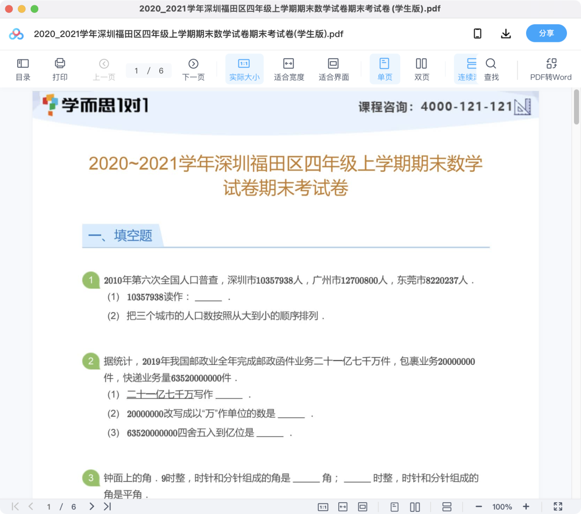Zoom out with the minus button

pos(478,506)
